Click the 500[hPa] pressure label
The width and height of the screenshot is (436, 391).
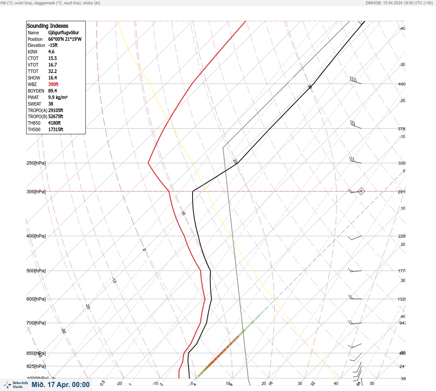pyautogui.click(x=36, y=271)
